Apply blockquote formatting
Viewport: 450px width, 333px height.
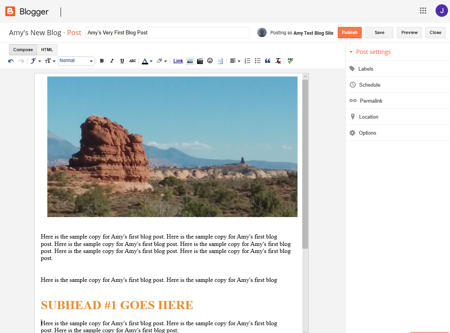pyautogui.click(x=268, y=61)
